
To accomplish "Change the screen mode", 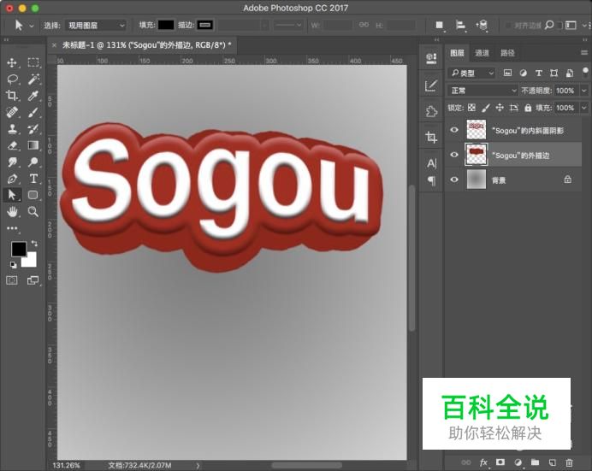I will [33, 280].
